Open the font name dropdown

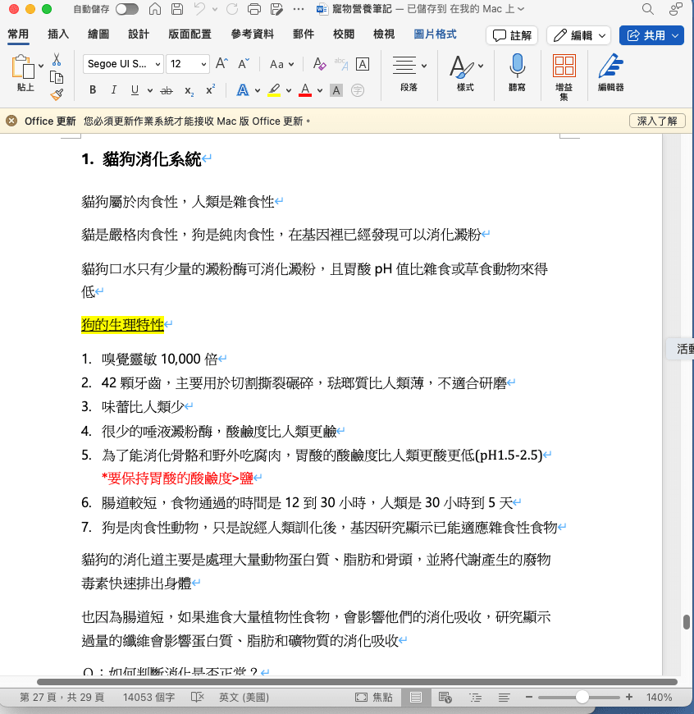click(x=122, y=64)
